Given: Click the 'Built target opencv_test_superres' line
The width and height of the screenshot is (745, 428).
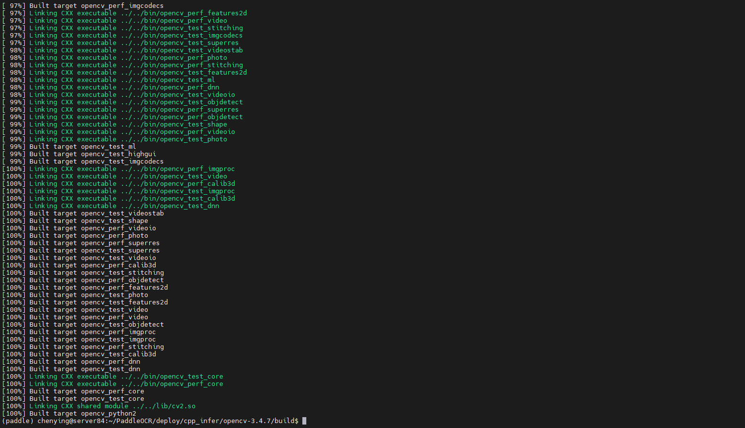Looking at the screenshot, I should pyautogui.click(x=81, y=251).
